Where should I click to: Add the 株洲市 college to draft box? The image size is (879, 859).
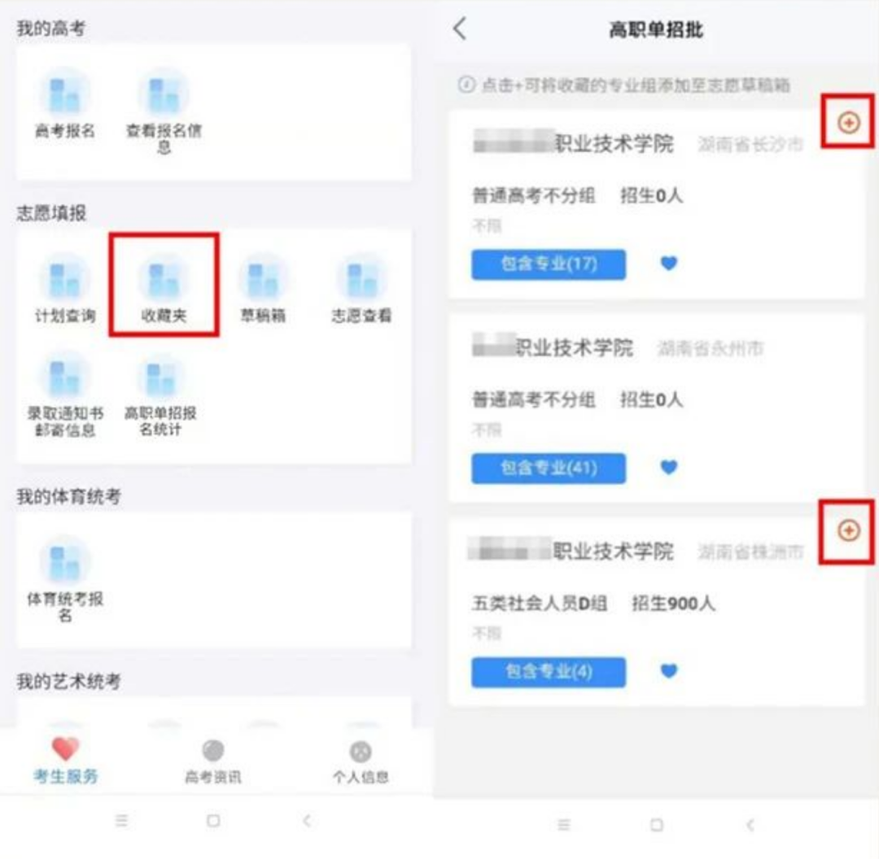click(849, 530)
